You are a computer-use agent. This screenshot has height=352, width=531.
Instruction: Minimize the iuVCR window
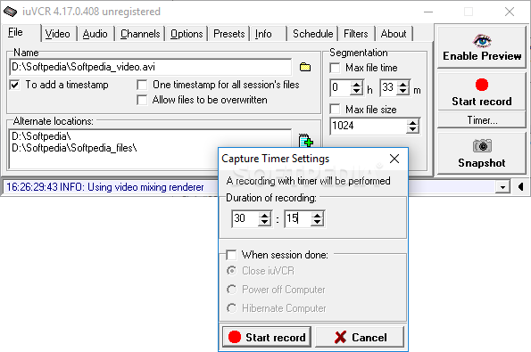click(428, 12)
